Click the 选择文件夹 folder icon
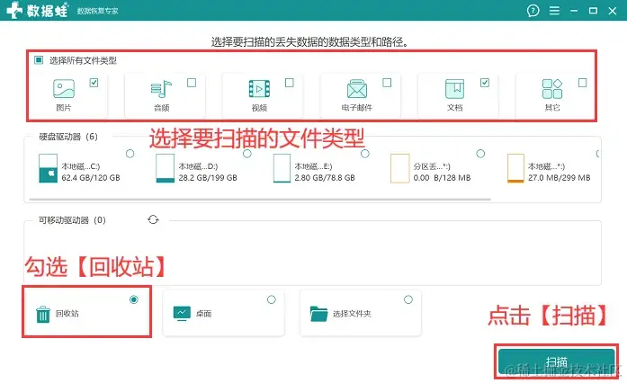627x383 pixels. [318, 314]
